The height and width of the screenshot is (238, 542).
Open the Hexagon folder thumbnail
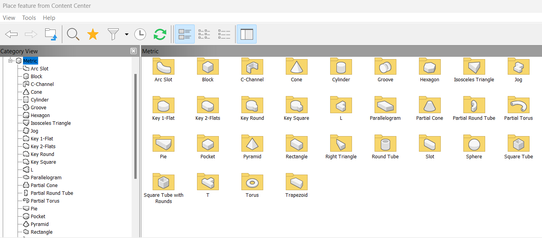(x=429, y=66)
